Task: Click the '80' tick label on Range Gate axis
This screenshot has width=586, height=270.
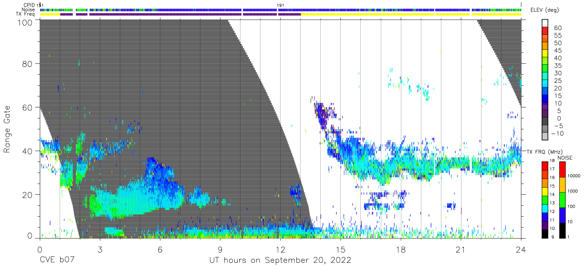Action: pyautogui.click(x=28, y=64)
